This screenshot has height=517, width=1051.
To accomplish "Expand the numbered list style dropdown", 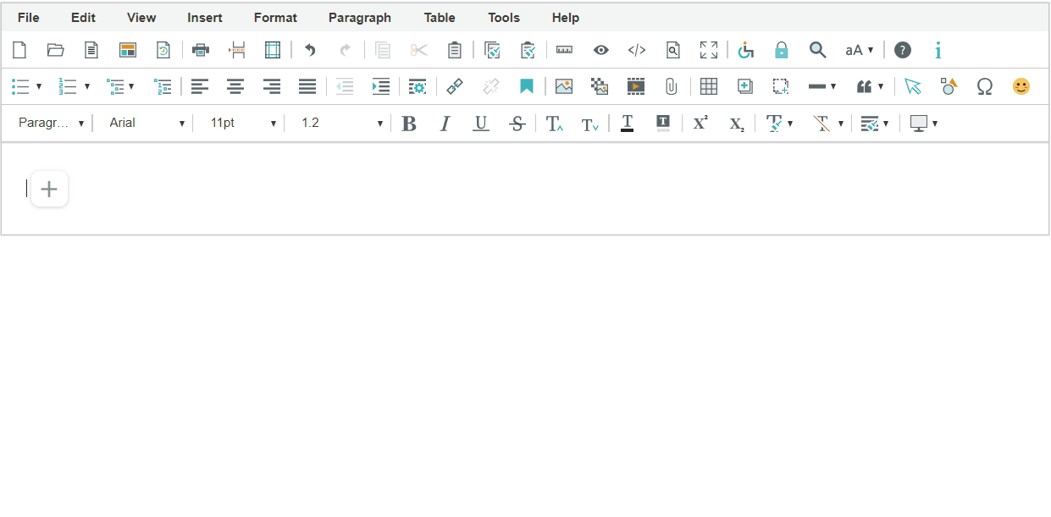I will 87,86.
